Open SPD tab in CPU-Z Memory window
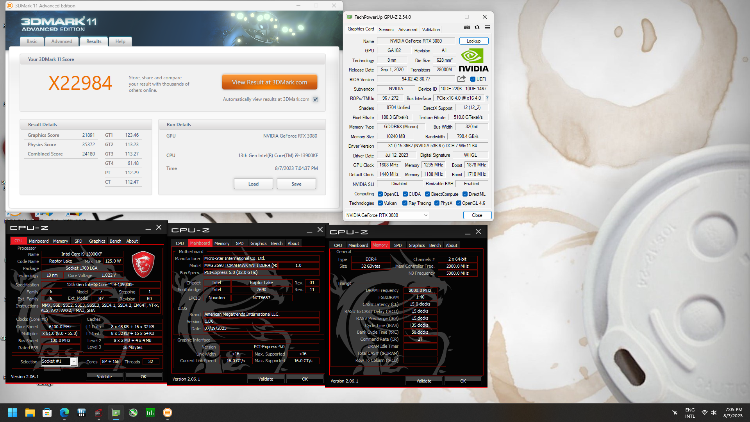This screenshot has height=422, width=750. point(398,245)
